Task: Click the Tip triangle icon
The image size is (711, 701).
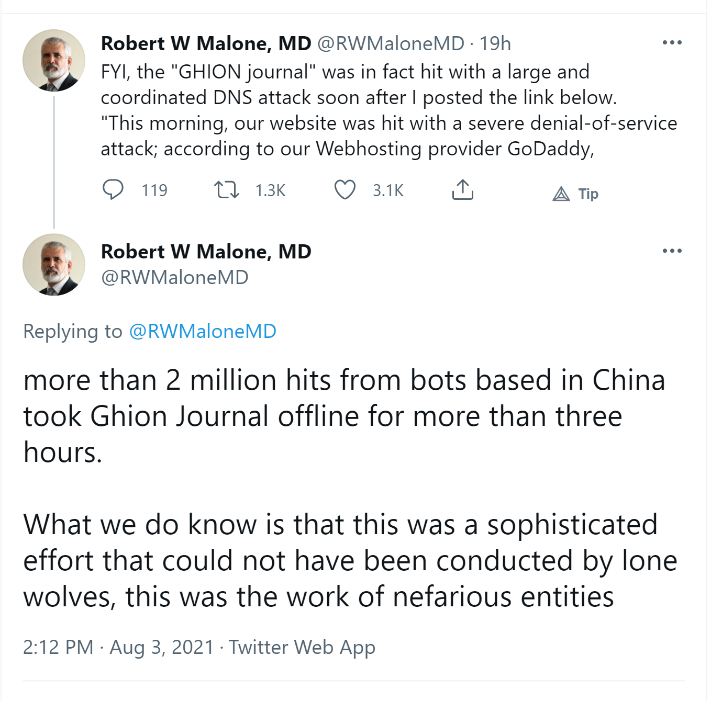Action: click(561, 194)
